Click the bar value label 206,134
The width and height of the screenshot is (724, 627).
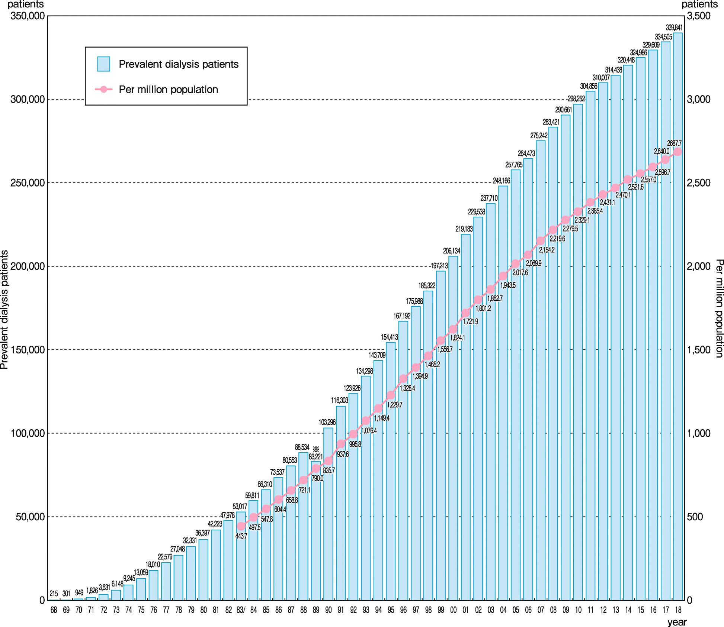451,251
